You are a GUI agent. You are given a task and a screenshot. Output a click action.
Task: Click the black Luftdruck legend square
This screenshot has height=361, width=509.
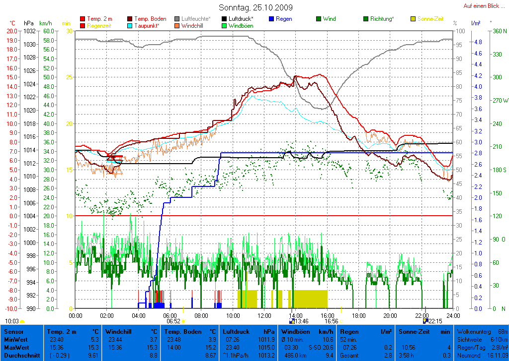(225, 19)
